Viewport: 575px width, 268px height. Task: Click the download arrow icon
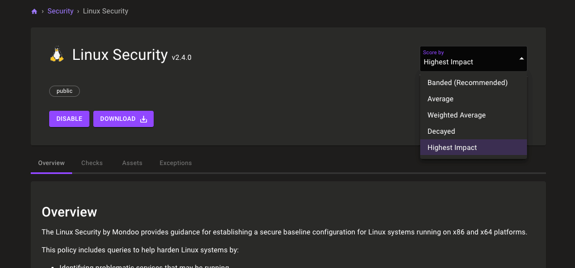[x=144, y=119]
